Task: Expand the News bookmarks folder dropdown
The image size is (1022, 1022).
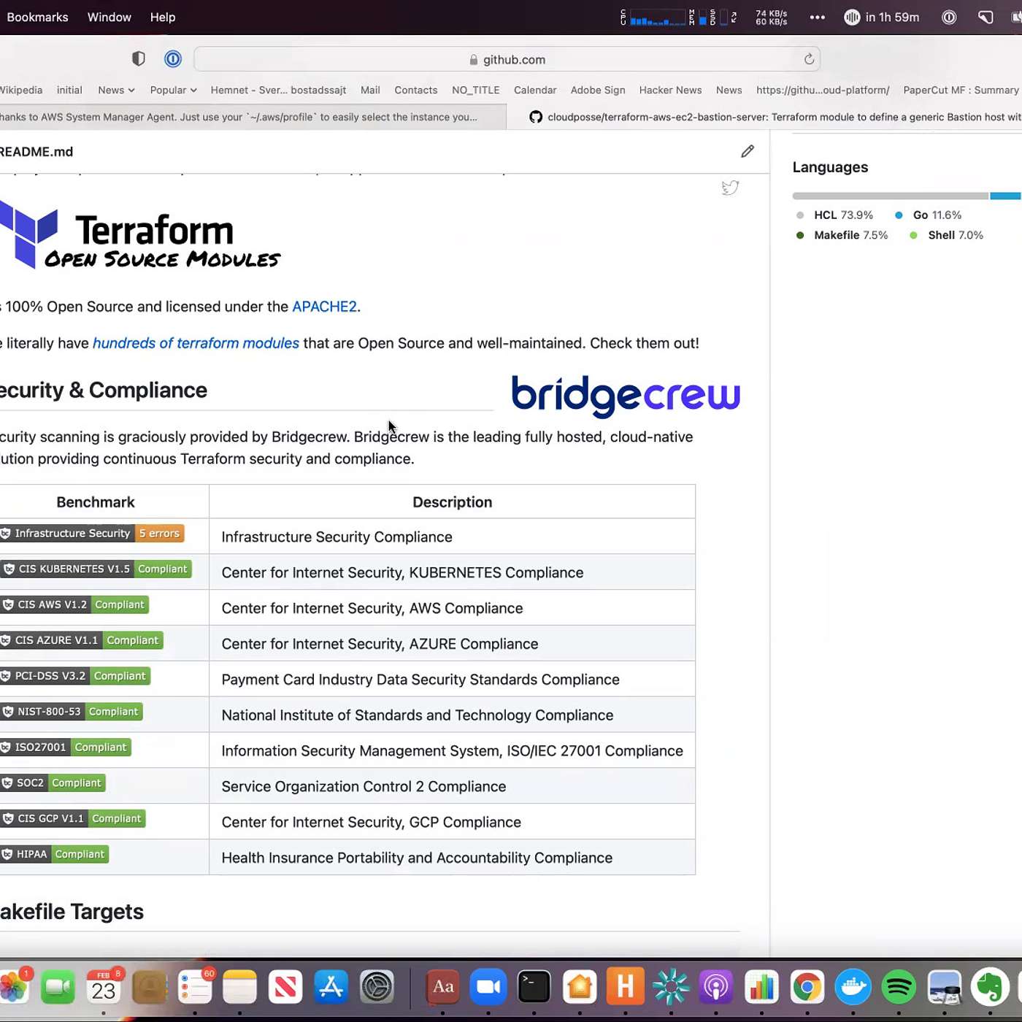Action: pyautogui.click(x=116, y=90)
